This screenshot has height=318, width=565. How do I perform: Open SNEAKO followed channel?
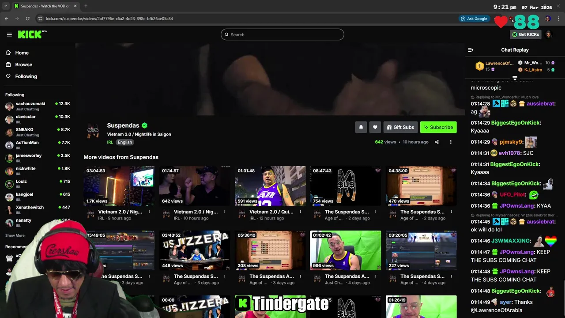[38, 132]
